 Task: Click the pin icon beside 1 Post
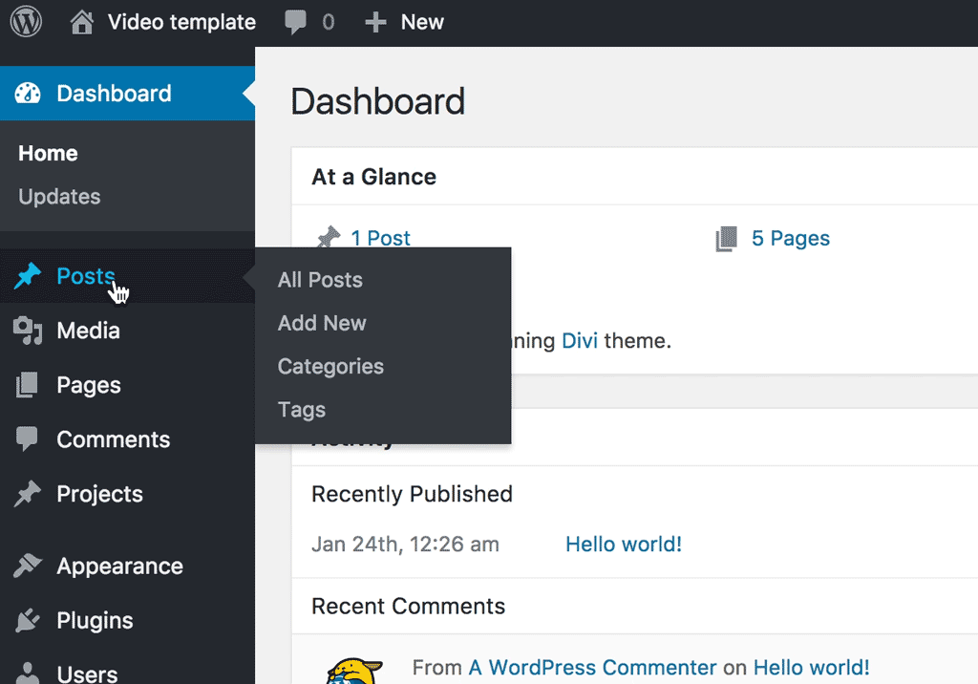[329, 235]
